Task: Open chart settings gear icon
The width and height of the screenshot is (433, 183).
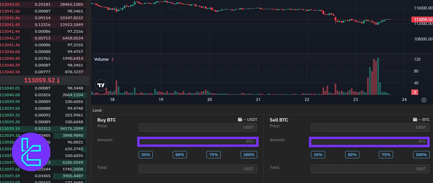Action: 424,100
